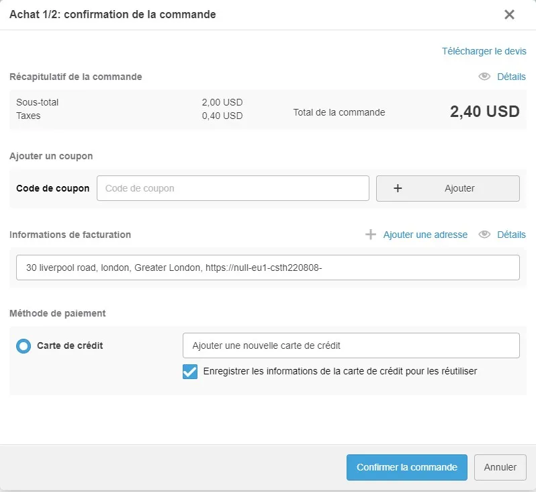Expand Ajouter une nouvelle carte de crédit dropdown
The image size is (536, 492).
(x=351, y=345)
